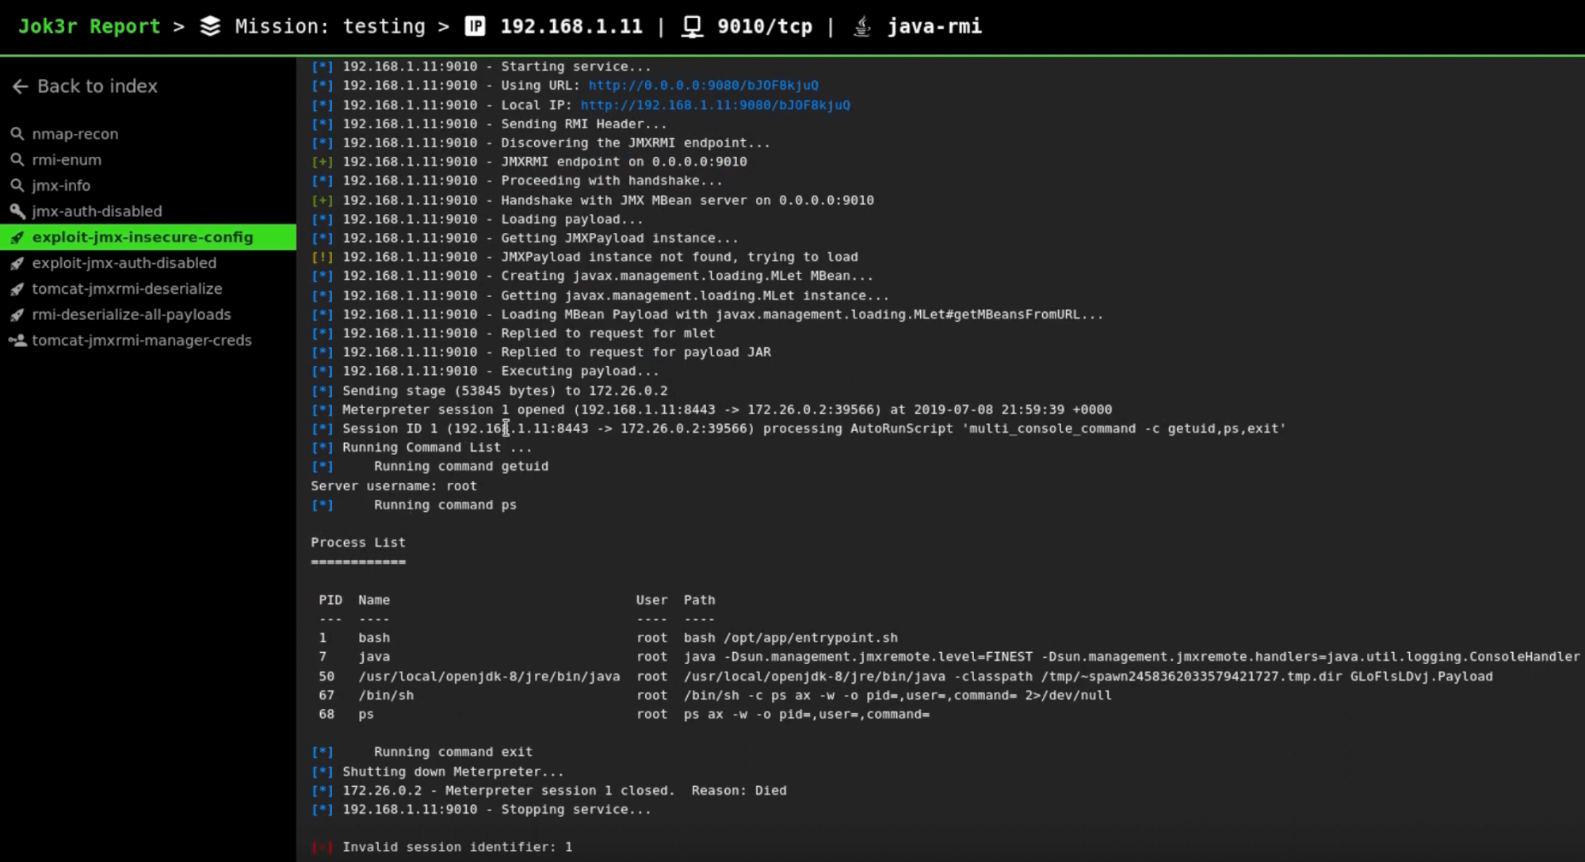Screen dimensions: 1585x862
Task: Click the IP badge icon in header
Action: tap(475, 26)
